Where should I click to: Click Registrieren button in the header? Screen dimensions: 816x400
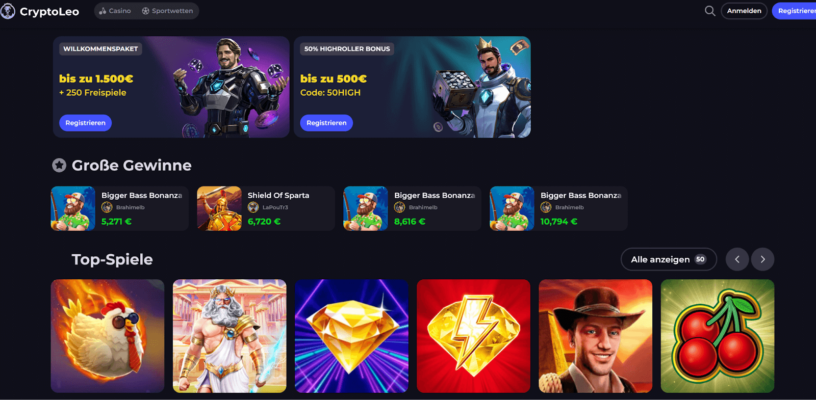pos(795,11)
